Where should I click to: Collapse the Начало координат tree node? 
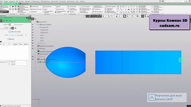point(37,24)
